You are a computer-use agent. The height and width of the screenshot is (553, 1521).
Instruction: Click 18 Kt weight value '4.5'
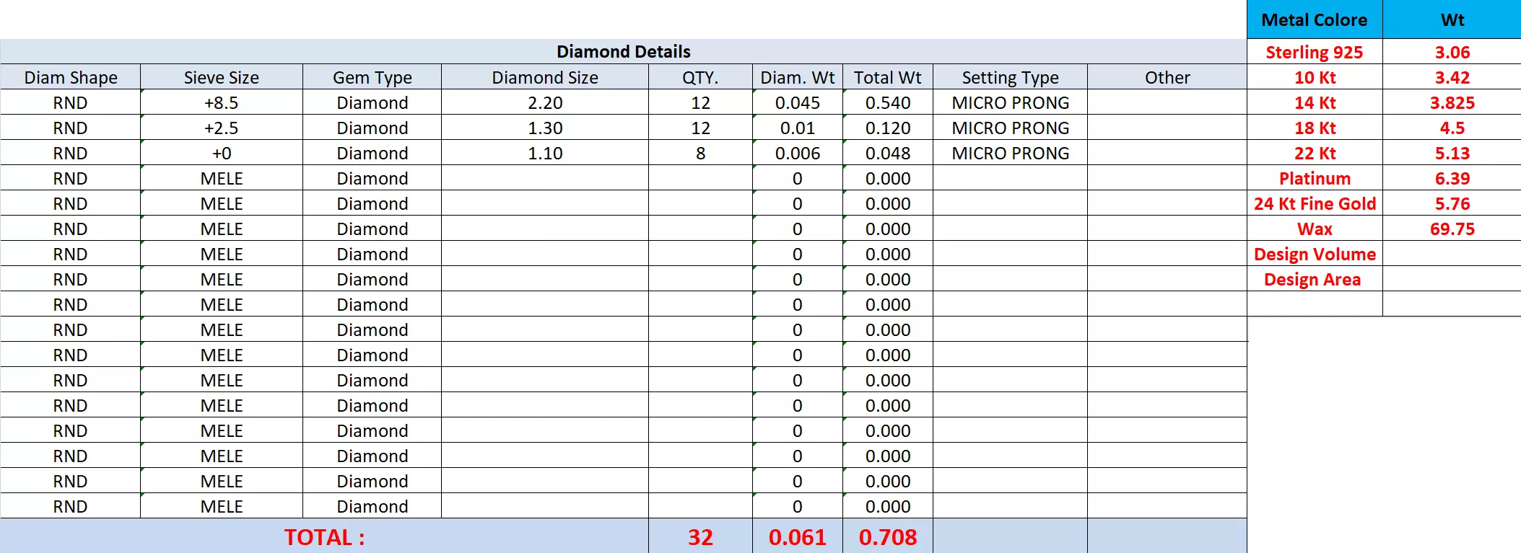[x=1452, y=128]
